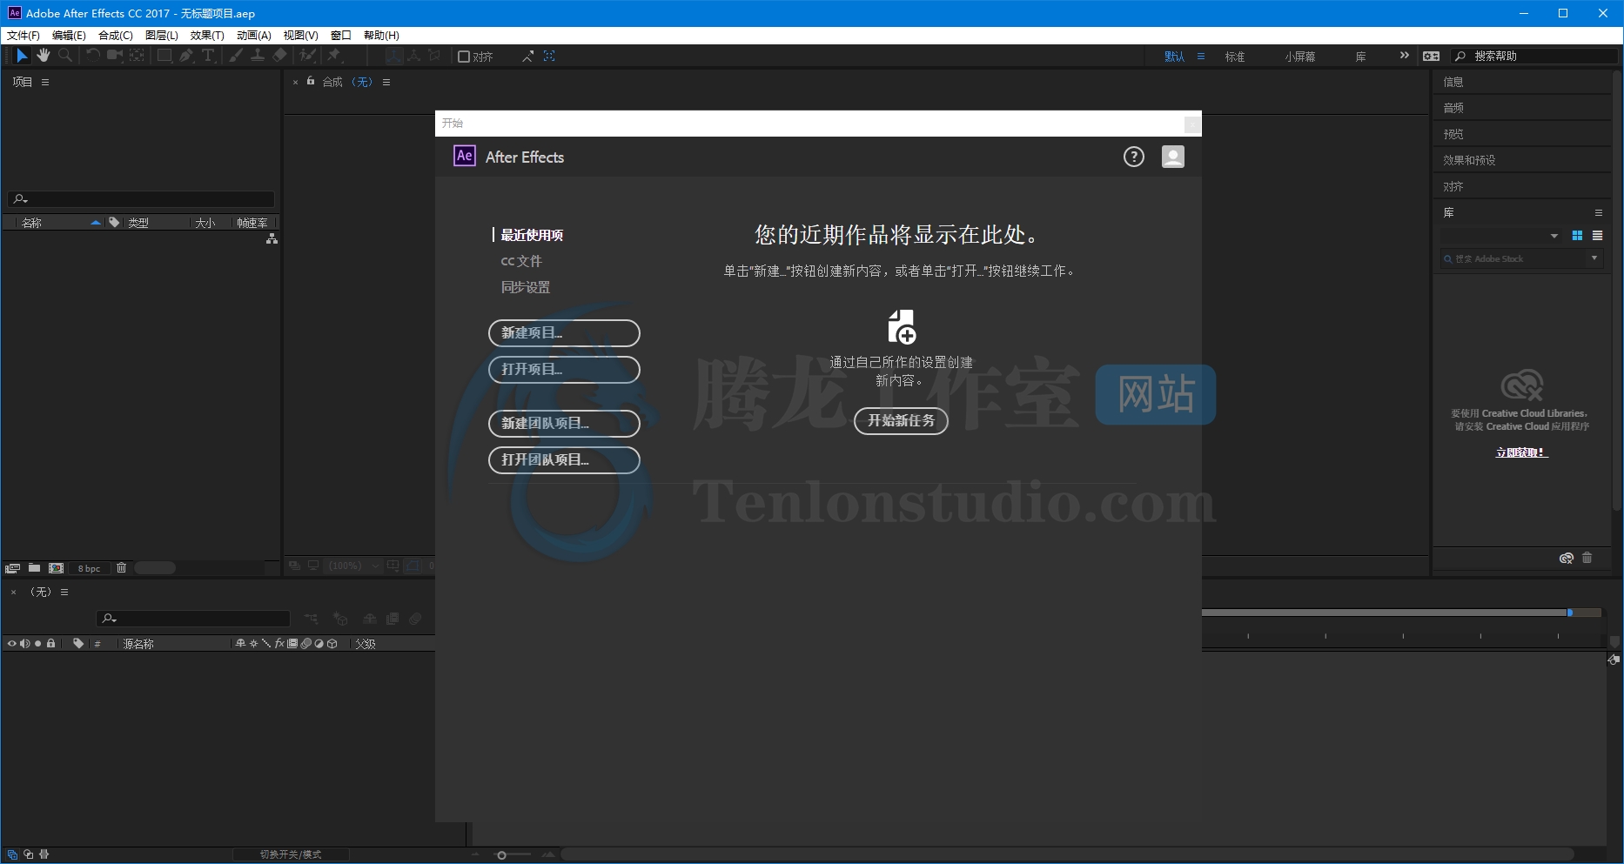Open the 合成(C) menu
This screenshot has width=1624, height=864.
coord(116,36)
